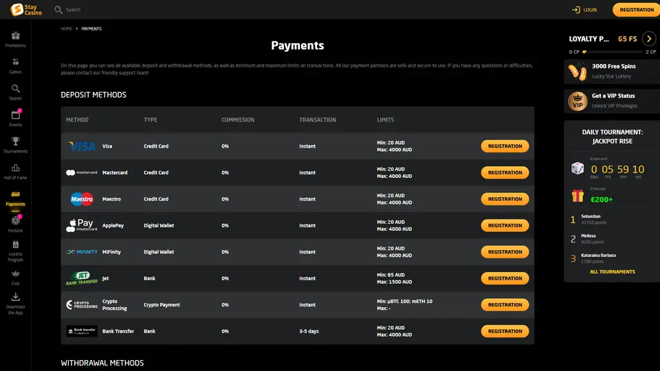Open Events in the sidebar
The width and height of the screenshot is (660, 371).
tap(16, 119)
